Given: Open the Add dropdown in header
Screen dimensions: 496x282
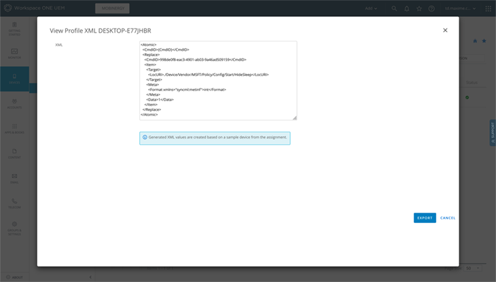Looking at the screenshot, I should click(370, 8).
